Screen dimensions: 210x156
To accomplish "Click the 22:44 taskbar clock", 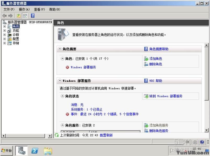I will (197, 149).
